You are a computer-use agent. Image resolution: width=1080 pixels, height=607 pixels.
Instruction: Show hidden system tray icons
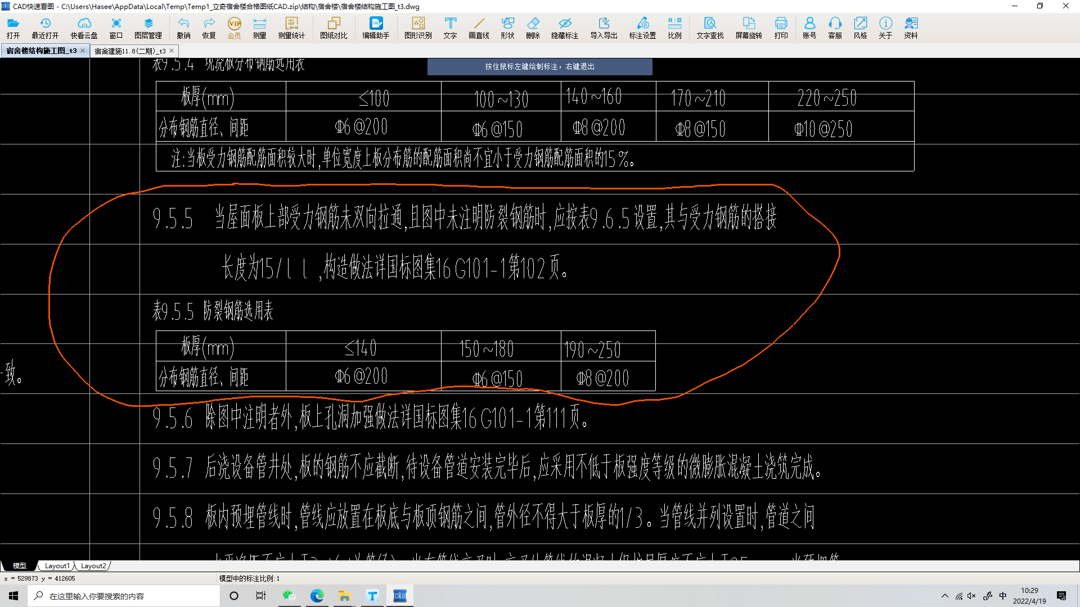pos(945,596)
